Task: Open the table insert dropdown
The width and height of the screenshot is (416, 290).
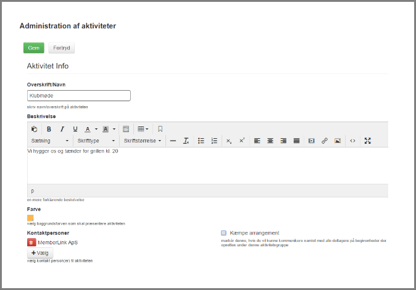Action: coord(143,129)
